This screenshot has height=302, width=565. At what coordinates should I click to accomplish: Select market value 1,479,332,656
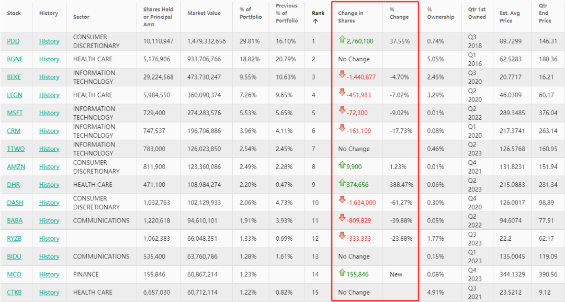(207, 41)
